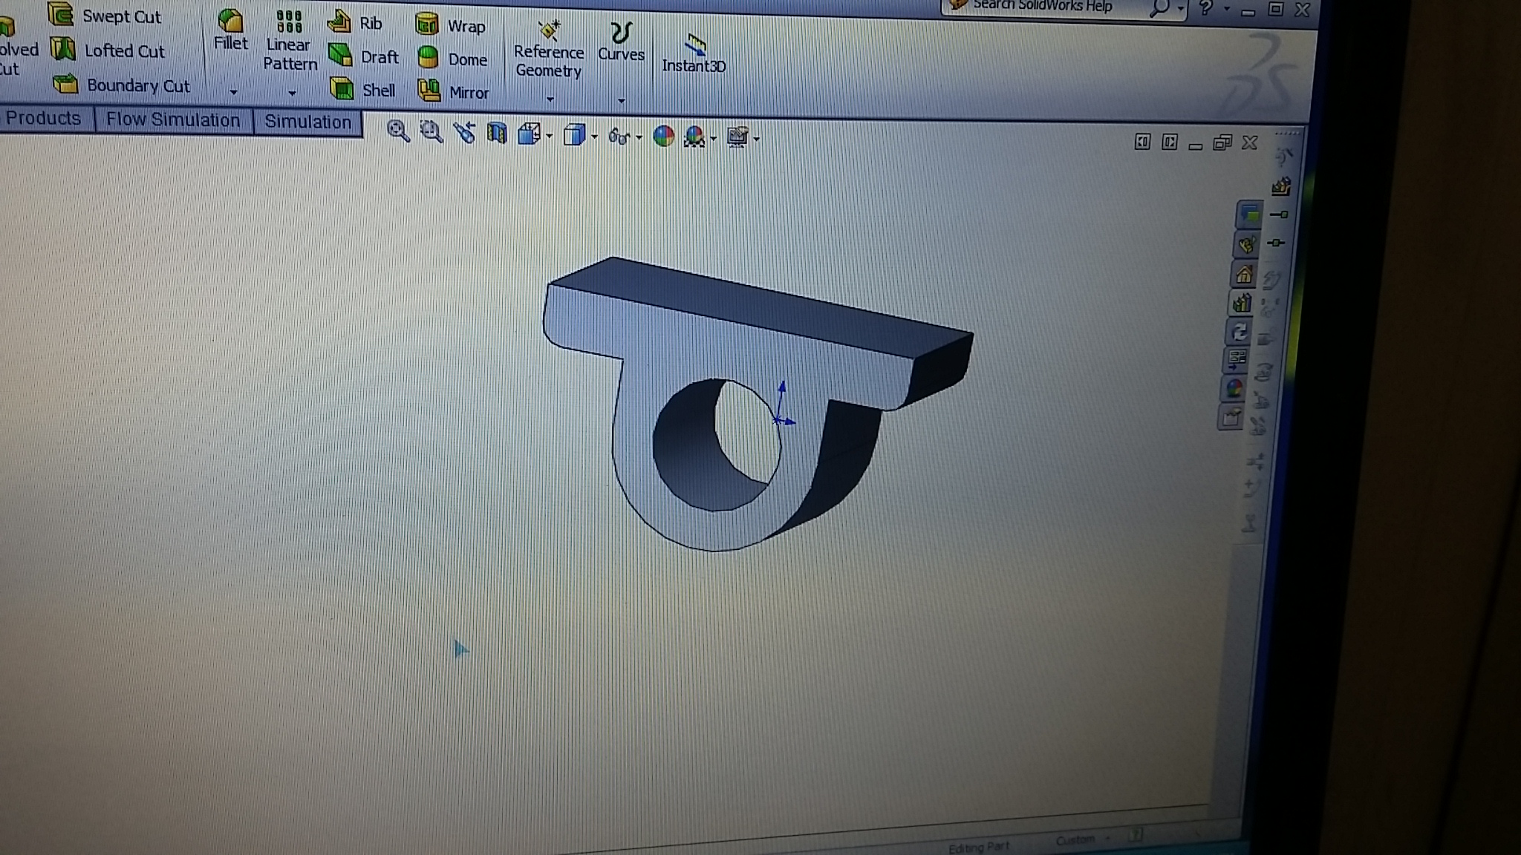The width and height of the screenshot is (1521, 855).
Task: Expand the Reference Geometry dropdown arrow
Action: [x=550, y=99]
